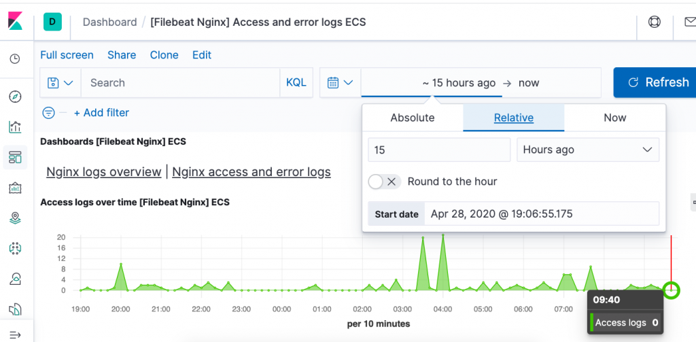Switch to the Now tab
The height and width of the screenshot is (342, 696).
point(614,118)
